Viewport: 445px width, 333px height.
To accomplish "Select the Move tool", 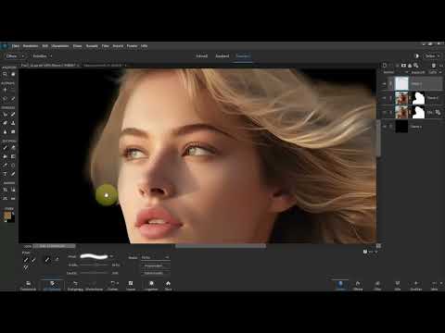I will (x=5, y=90).
